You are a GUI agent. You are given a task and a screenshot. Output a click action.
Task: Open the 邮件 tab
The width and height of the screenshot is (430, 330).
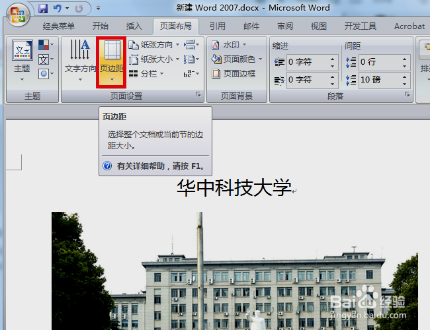click(251, 26)
